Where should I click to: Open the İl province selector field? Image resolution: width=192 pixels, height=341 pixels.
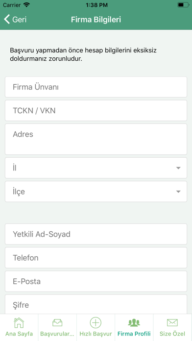click(x=96, y=168)
